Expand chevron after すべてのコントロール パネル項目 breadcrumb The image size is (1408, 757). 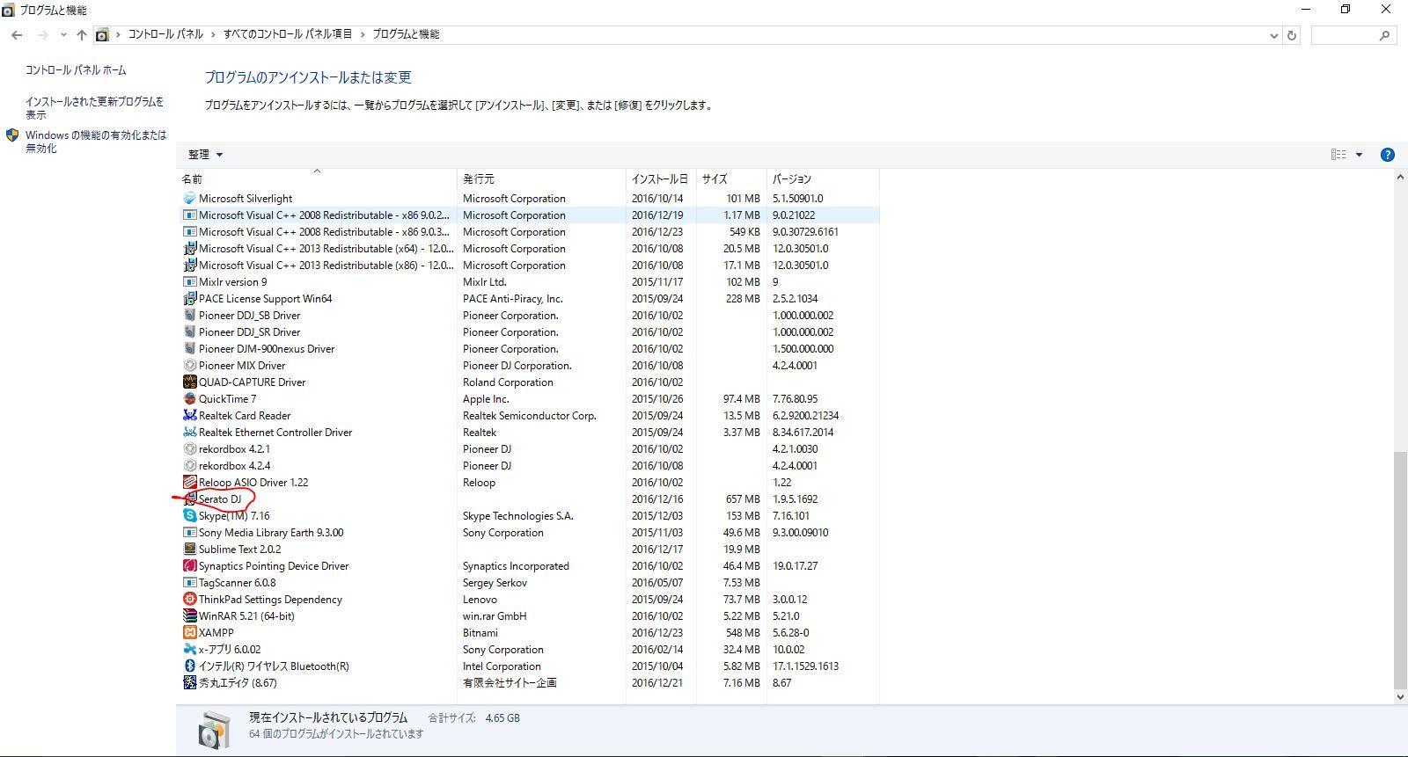[362, 34]
